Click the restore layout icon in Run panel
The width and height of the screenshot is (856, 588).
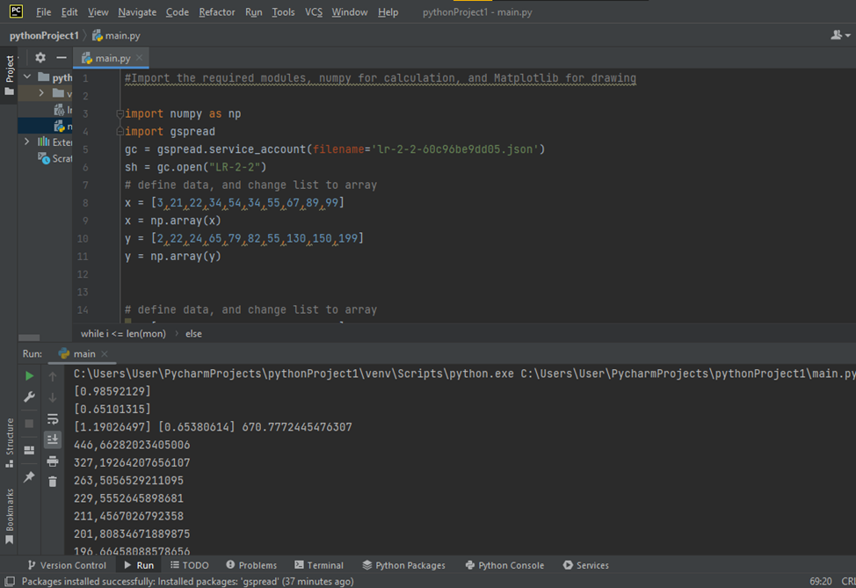pyautogui.click(x=28, y=450)
